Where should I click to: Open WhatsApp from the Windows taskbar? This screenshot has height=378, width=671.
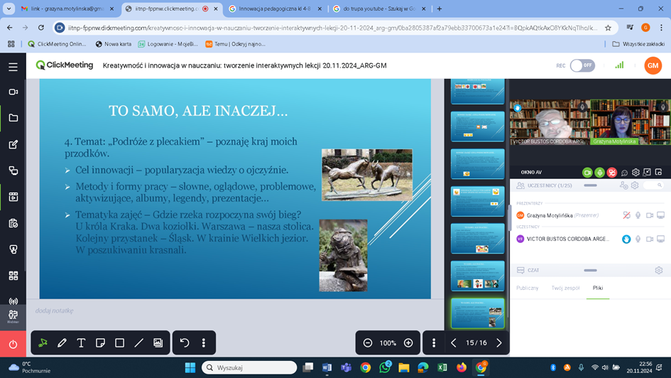coord(385,367)
